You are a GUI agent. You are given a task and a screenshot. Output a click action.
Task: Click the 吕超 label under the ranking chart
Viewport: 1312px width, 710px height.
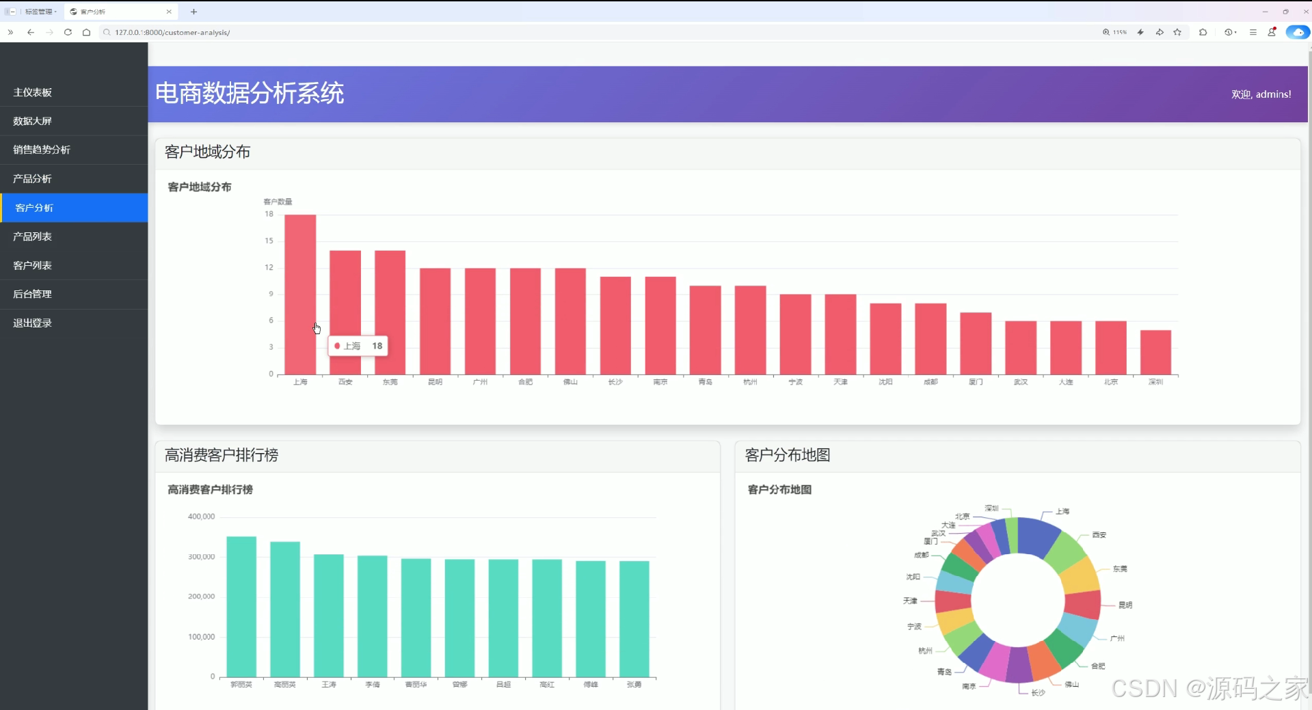coord(503,684)
